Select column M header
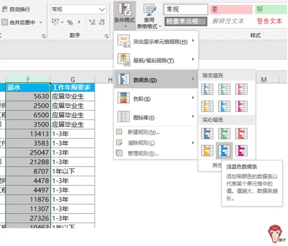Image resolution: width=288 pixels, height=246 pixels. pos(264,79)
